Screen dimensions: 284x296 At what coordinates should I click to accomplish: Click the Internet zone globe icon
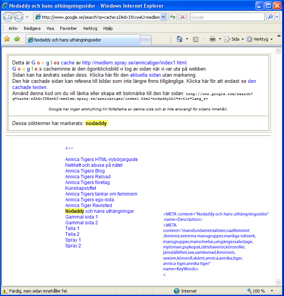(x=177, y=291)
